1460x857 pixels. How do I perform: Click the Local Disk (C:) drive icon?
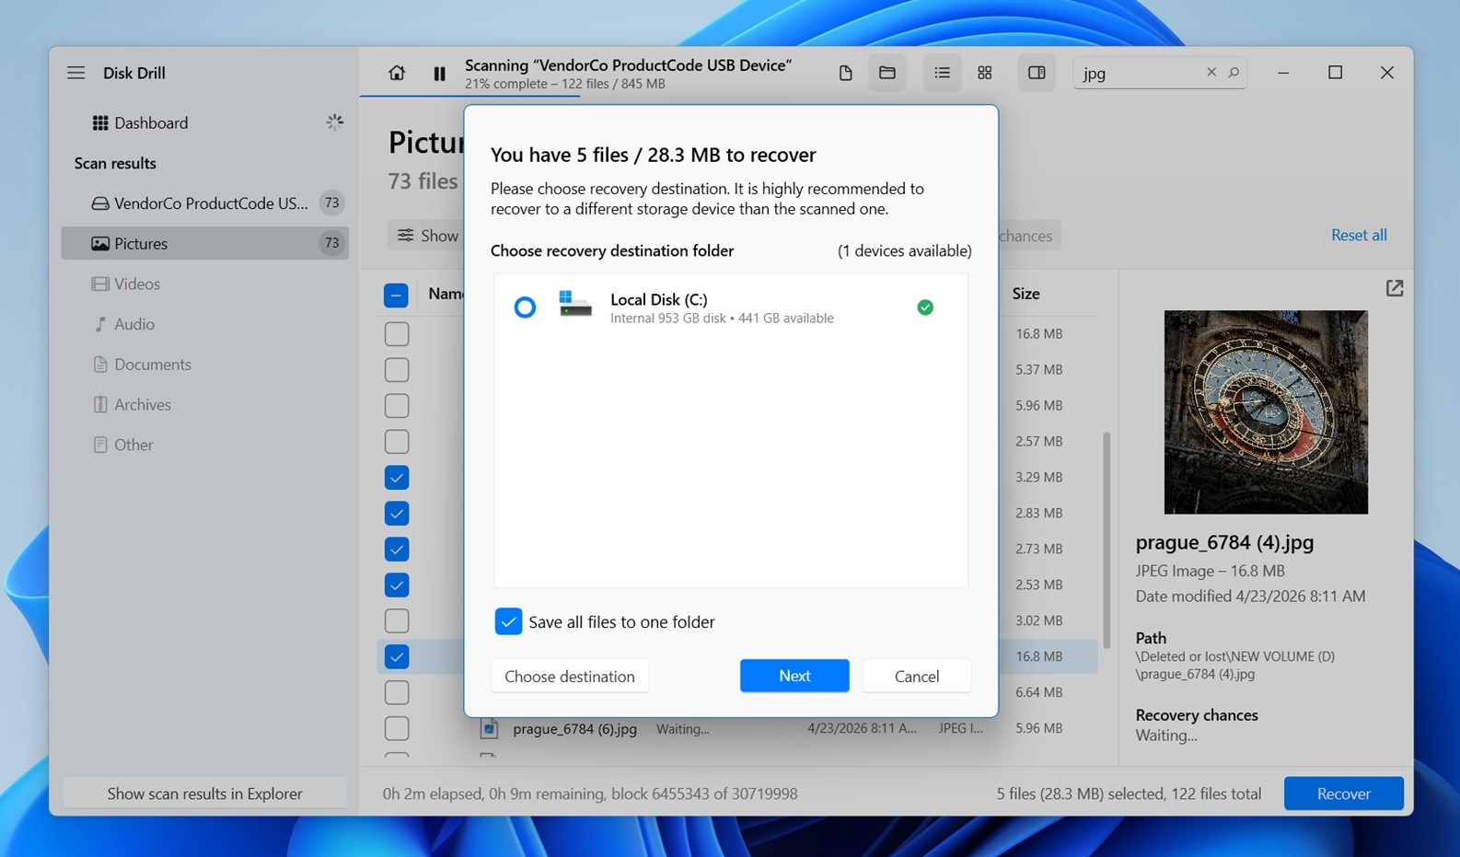(575, 305)
